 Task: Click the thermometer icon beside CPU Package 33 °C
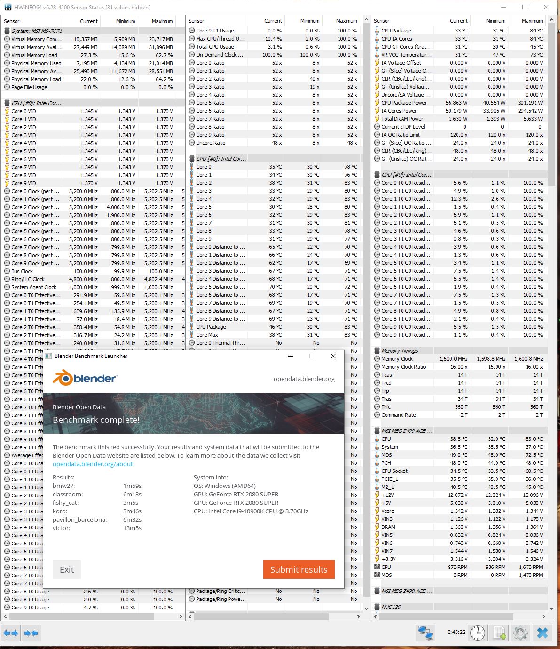coord(377,31)
